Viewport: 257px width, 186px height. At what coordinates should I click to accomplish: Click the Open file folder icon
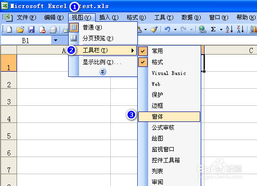pyautogui.click(x=20, y=29)
